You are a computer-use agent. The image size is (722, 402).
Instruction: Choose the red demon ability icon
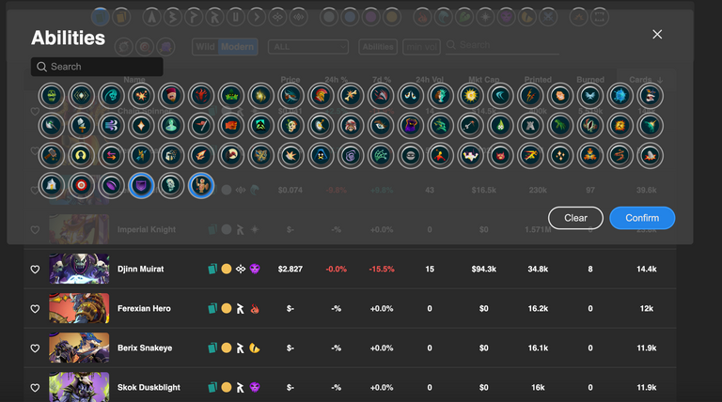(x=201, y=96)
